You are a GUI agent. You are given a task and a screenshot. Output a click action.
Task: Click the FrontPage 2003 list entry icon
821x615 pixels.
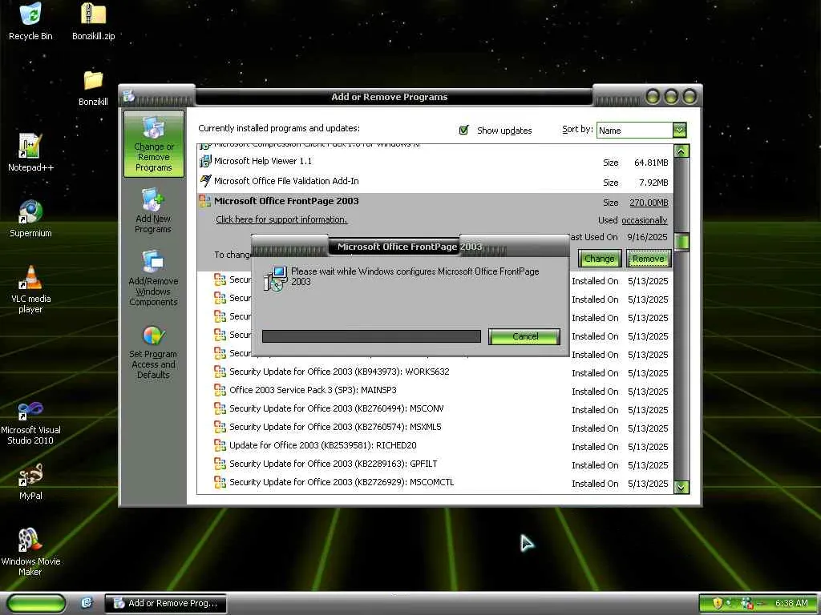point(204,201)
